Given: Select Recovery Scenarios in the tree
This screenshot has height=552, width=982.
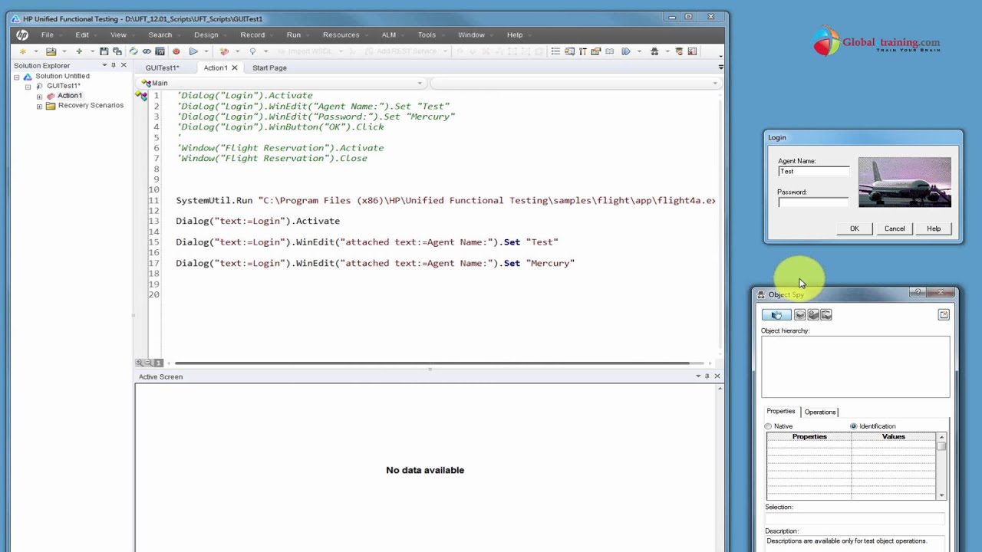Looking at the screenshot, I should point(91,106).
